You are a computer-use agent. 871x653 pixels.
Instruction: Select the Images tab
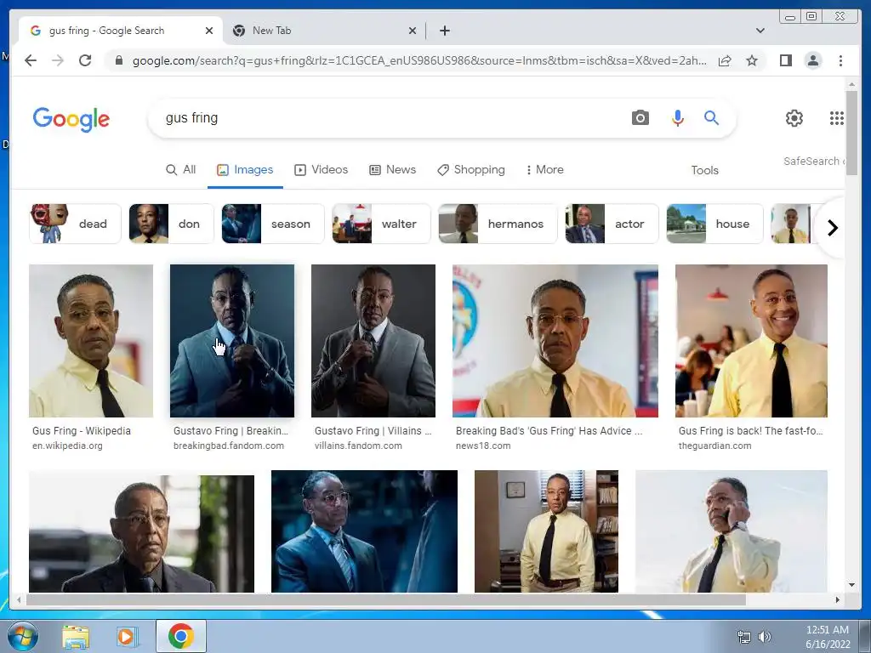point(245,170)
